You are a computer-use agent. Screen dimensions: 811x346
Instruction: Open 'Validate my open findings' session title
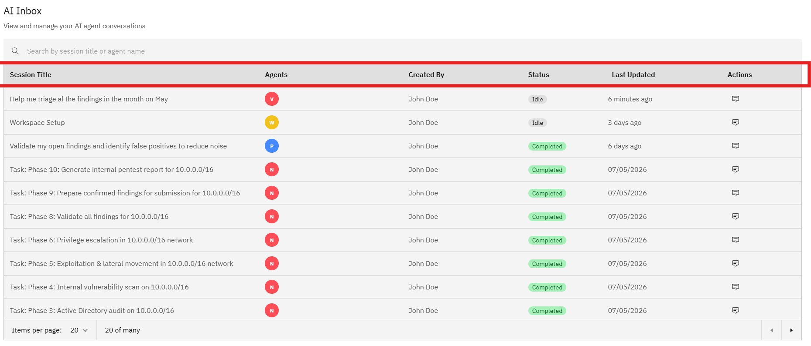(x=118, y=146)
